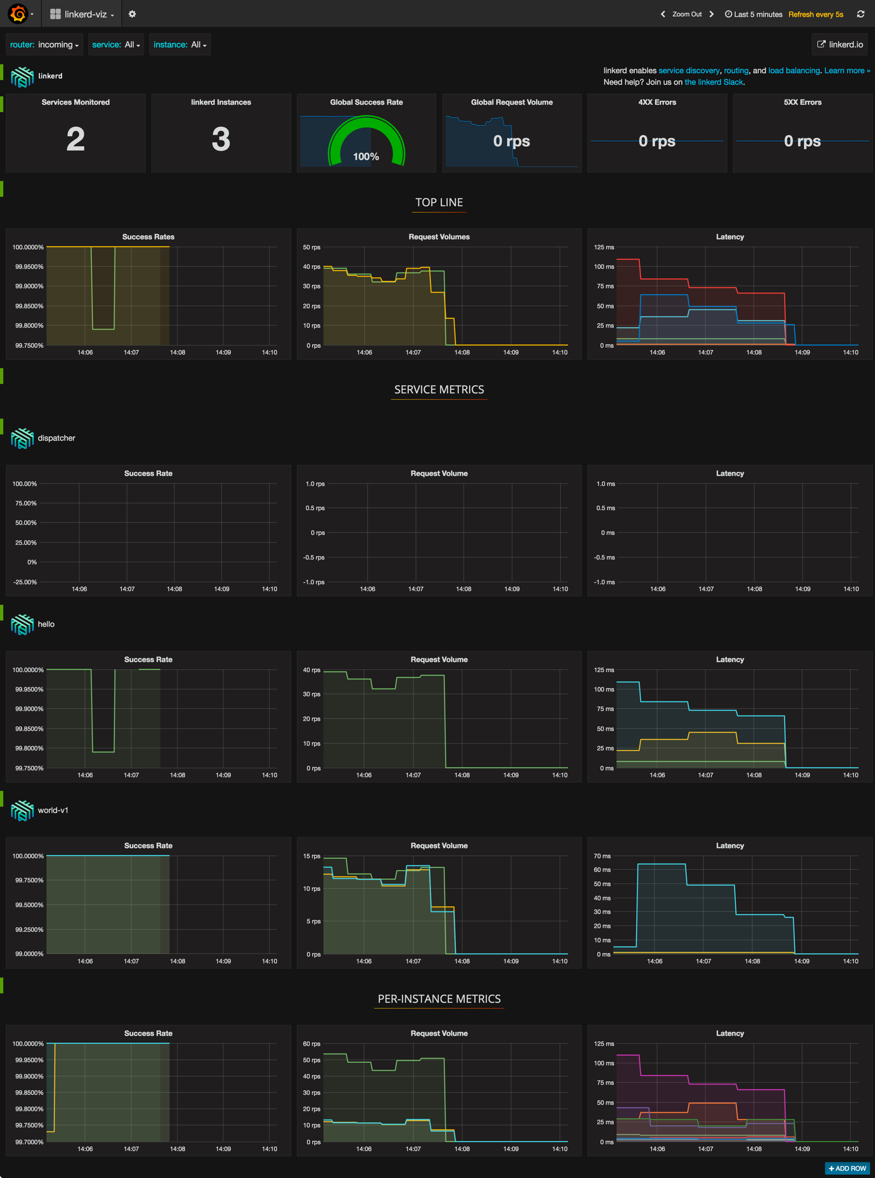Screen dimensions: 875x1178
Task: Click the linkerd.io external link button
Action: (x=840, y=45)
